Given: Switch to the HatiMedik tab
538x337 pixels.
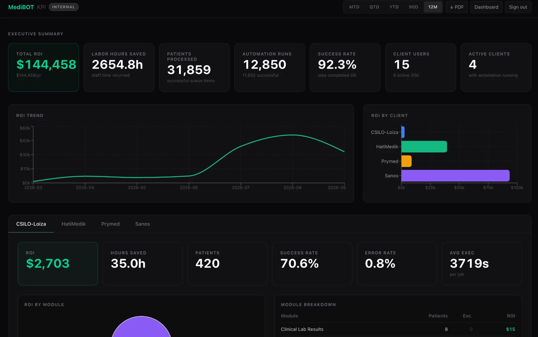Looking at the screenshot, I should coord(73,224).
